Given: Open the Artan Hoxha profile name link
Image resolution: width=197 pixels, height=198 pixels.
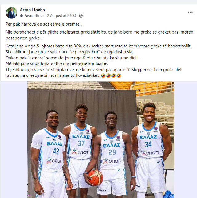Looking at the screenshot, I should point(32,10).
